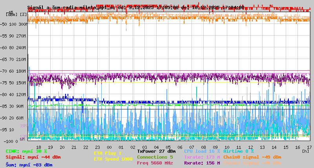Click the CINR legend label
Viewport: 314px width, 168px height.
point(26,151)
